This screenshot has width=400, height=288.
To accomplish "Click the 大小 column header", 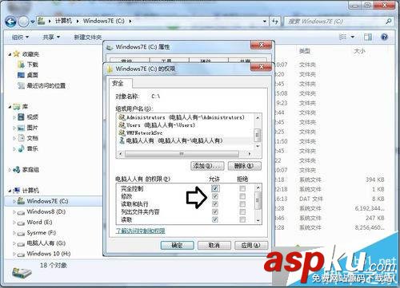I will [x=359, y=51].
